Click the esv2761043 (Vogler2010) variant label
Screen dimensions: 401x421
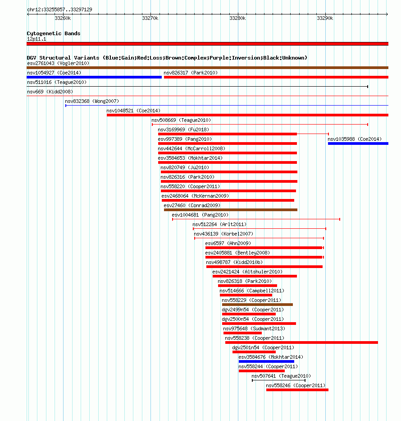click(58, 63)
